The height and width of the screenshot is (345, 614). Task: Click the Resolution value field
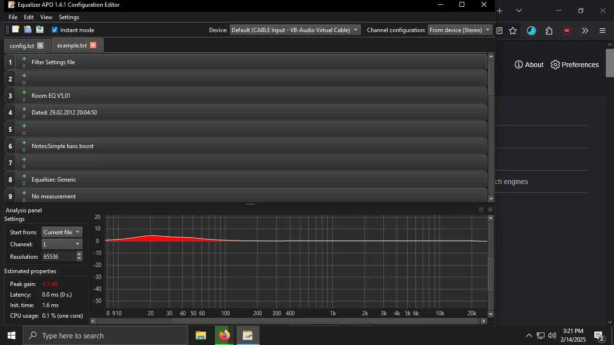point(59,256)
